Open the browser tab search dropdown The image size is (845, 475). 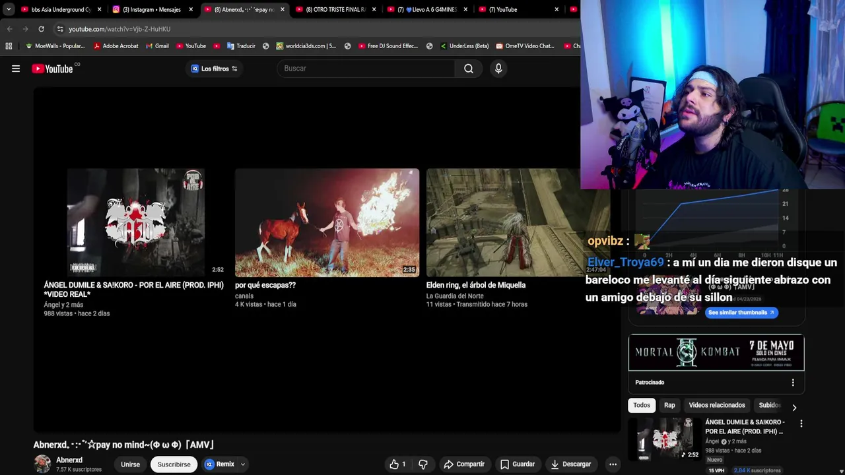point(9,10)
